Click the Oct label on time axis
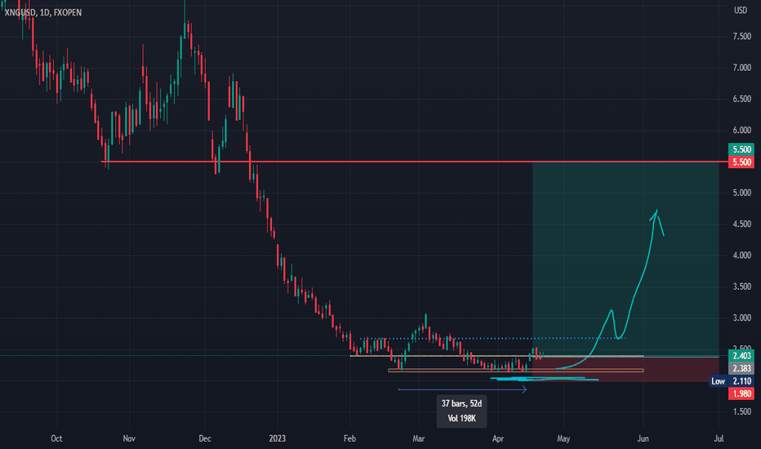The image size is (761, 449). (56, 439)
